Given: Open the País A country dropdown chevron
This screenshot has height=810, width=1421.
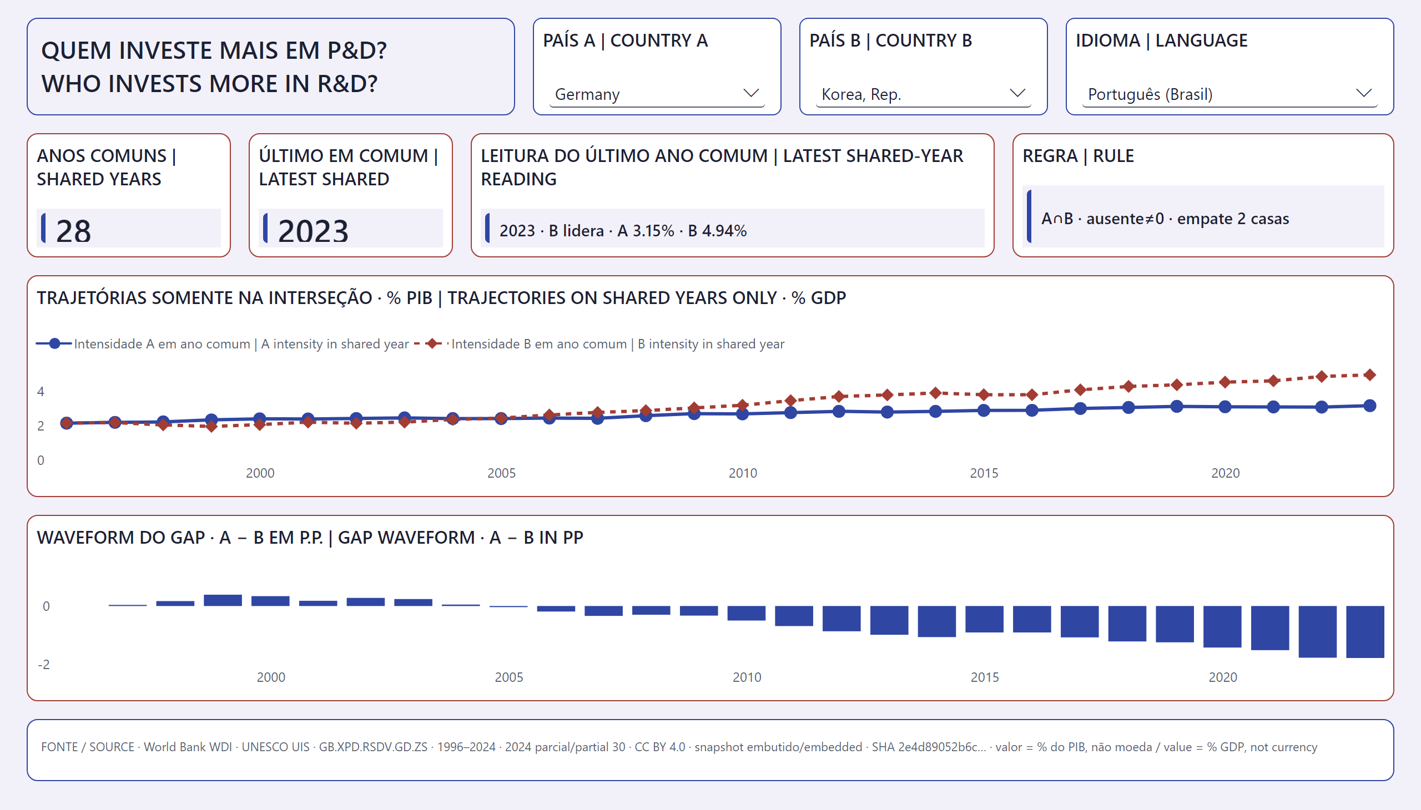Looking at the screenshot, I should pyautogui.click(x=751, y=93).
